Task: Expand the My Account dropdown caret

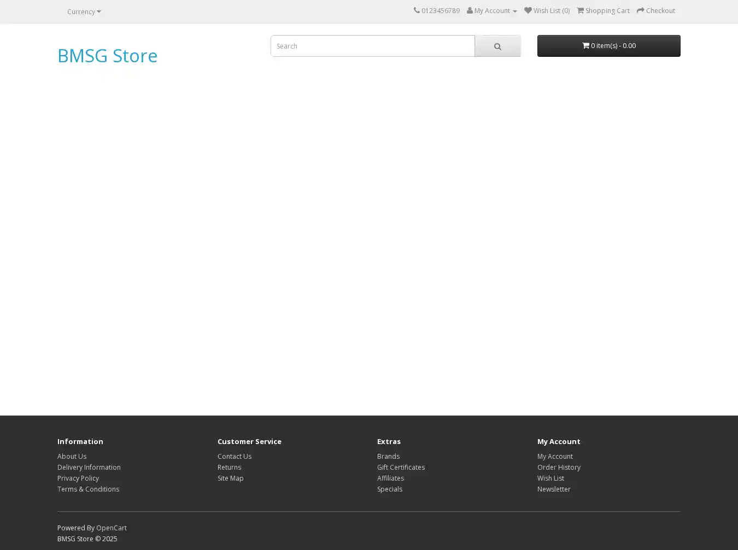Action: click(x=514, y=11)
